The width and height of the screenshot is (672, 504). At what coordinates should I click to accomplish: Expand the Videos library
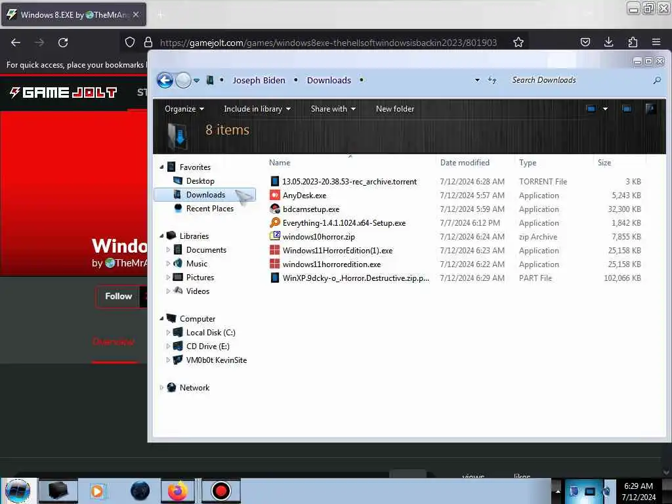tap(168, 291)
